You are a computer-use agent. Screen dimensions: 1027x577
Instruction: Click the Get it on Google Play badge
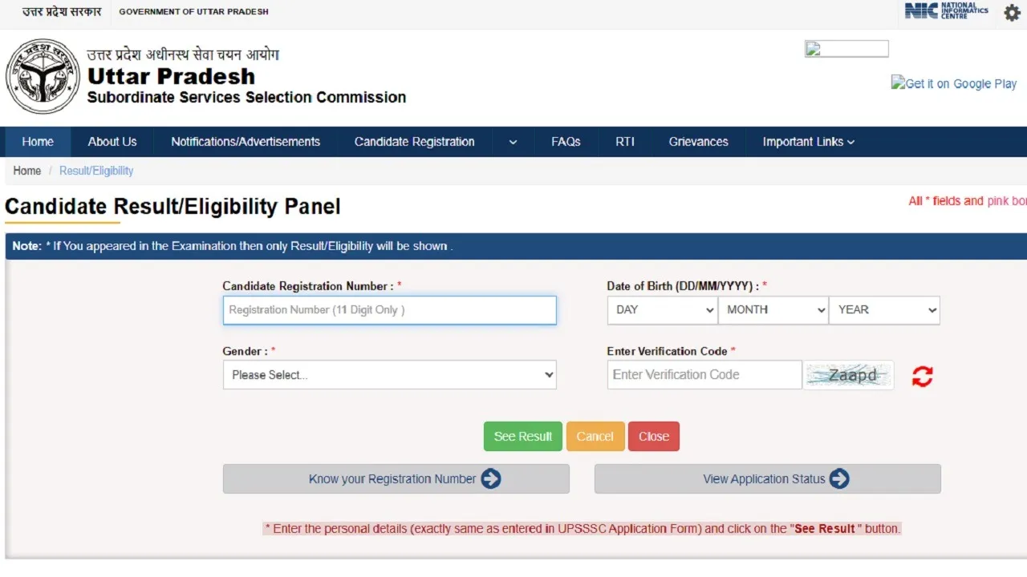pos(953,83)
